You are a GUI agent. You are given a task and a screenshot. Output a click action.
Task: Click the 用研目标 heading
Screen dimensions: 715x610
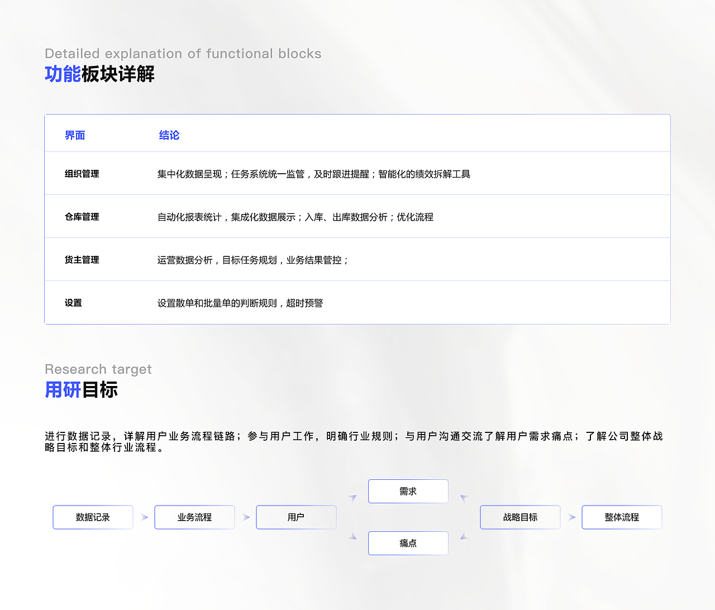click(x=81, y=389)
